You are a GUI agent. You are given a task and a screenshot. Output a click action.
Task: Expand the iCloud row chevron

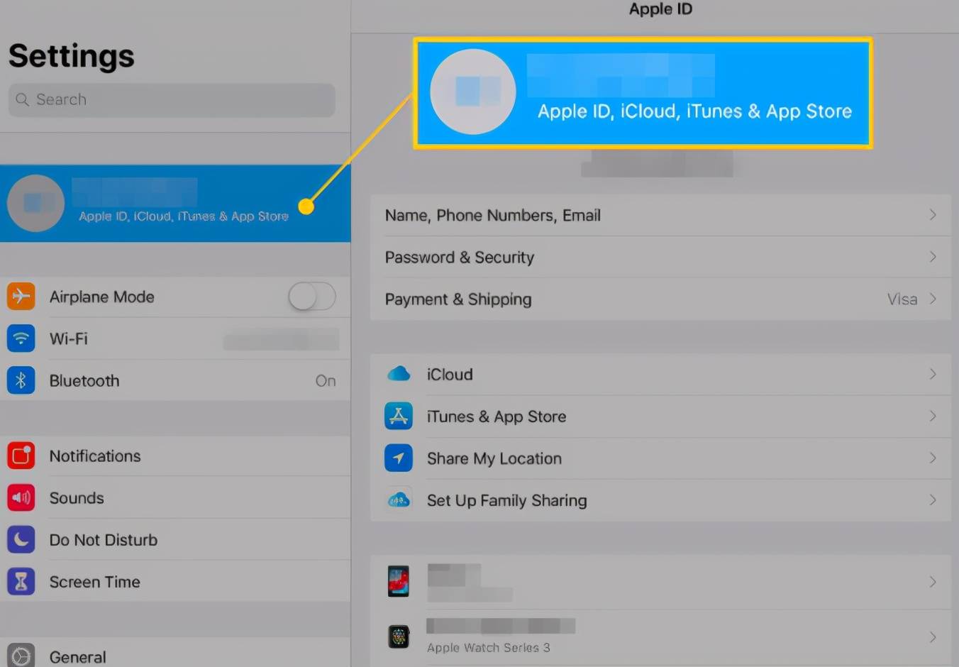[x=933, y=374]
